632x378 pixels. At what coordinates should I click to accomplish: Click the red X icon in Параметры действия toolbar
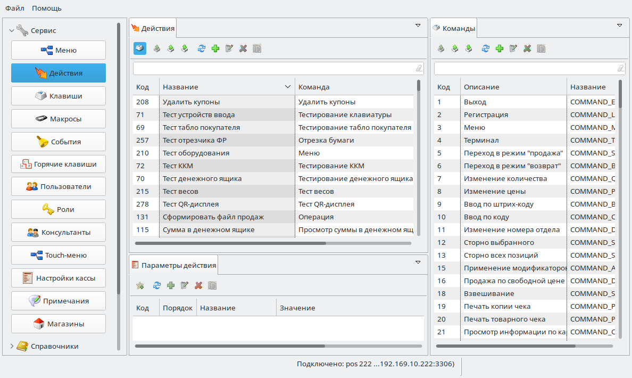point(198,285)
